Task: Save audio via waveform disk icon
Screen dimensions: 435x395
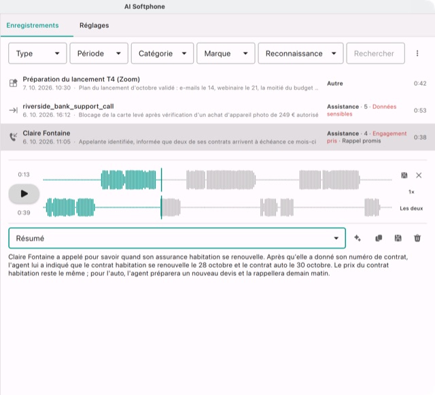Action: 404,175
